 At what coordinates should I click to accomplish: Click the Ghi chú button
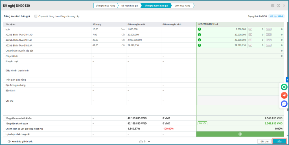click(x=264, y=141)
